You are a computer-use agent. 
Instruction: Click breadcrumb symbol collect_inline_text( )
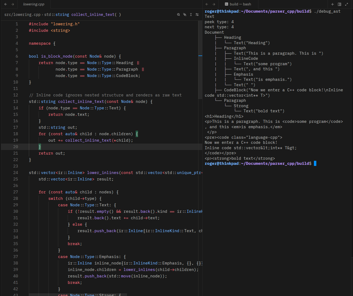(96, 15)
